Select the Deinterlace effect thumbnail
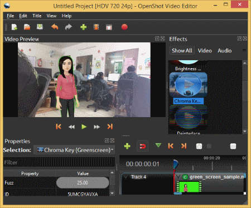The width and height of the screenshot is (251, 208). point(188,117)
